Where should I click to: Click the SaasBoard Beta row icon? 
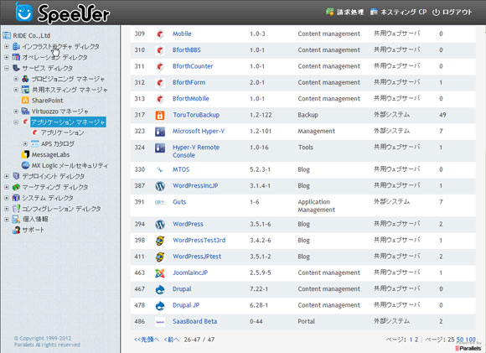pos(159,322)
